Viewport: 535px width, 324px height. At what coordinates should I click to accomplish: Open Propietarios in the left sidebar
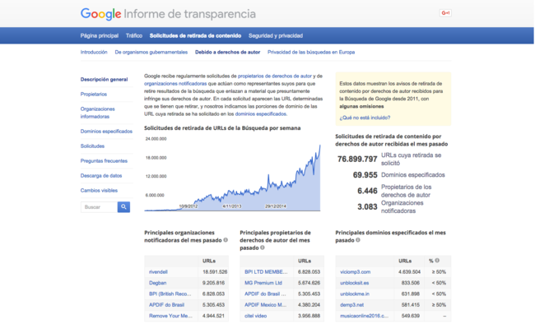click(94, 94)
